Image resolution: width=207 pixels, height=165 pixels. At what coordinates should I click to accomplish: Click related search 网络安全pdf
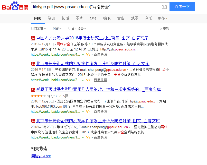pyautogui.click(x=41, y=156)
